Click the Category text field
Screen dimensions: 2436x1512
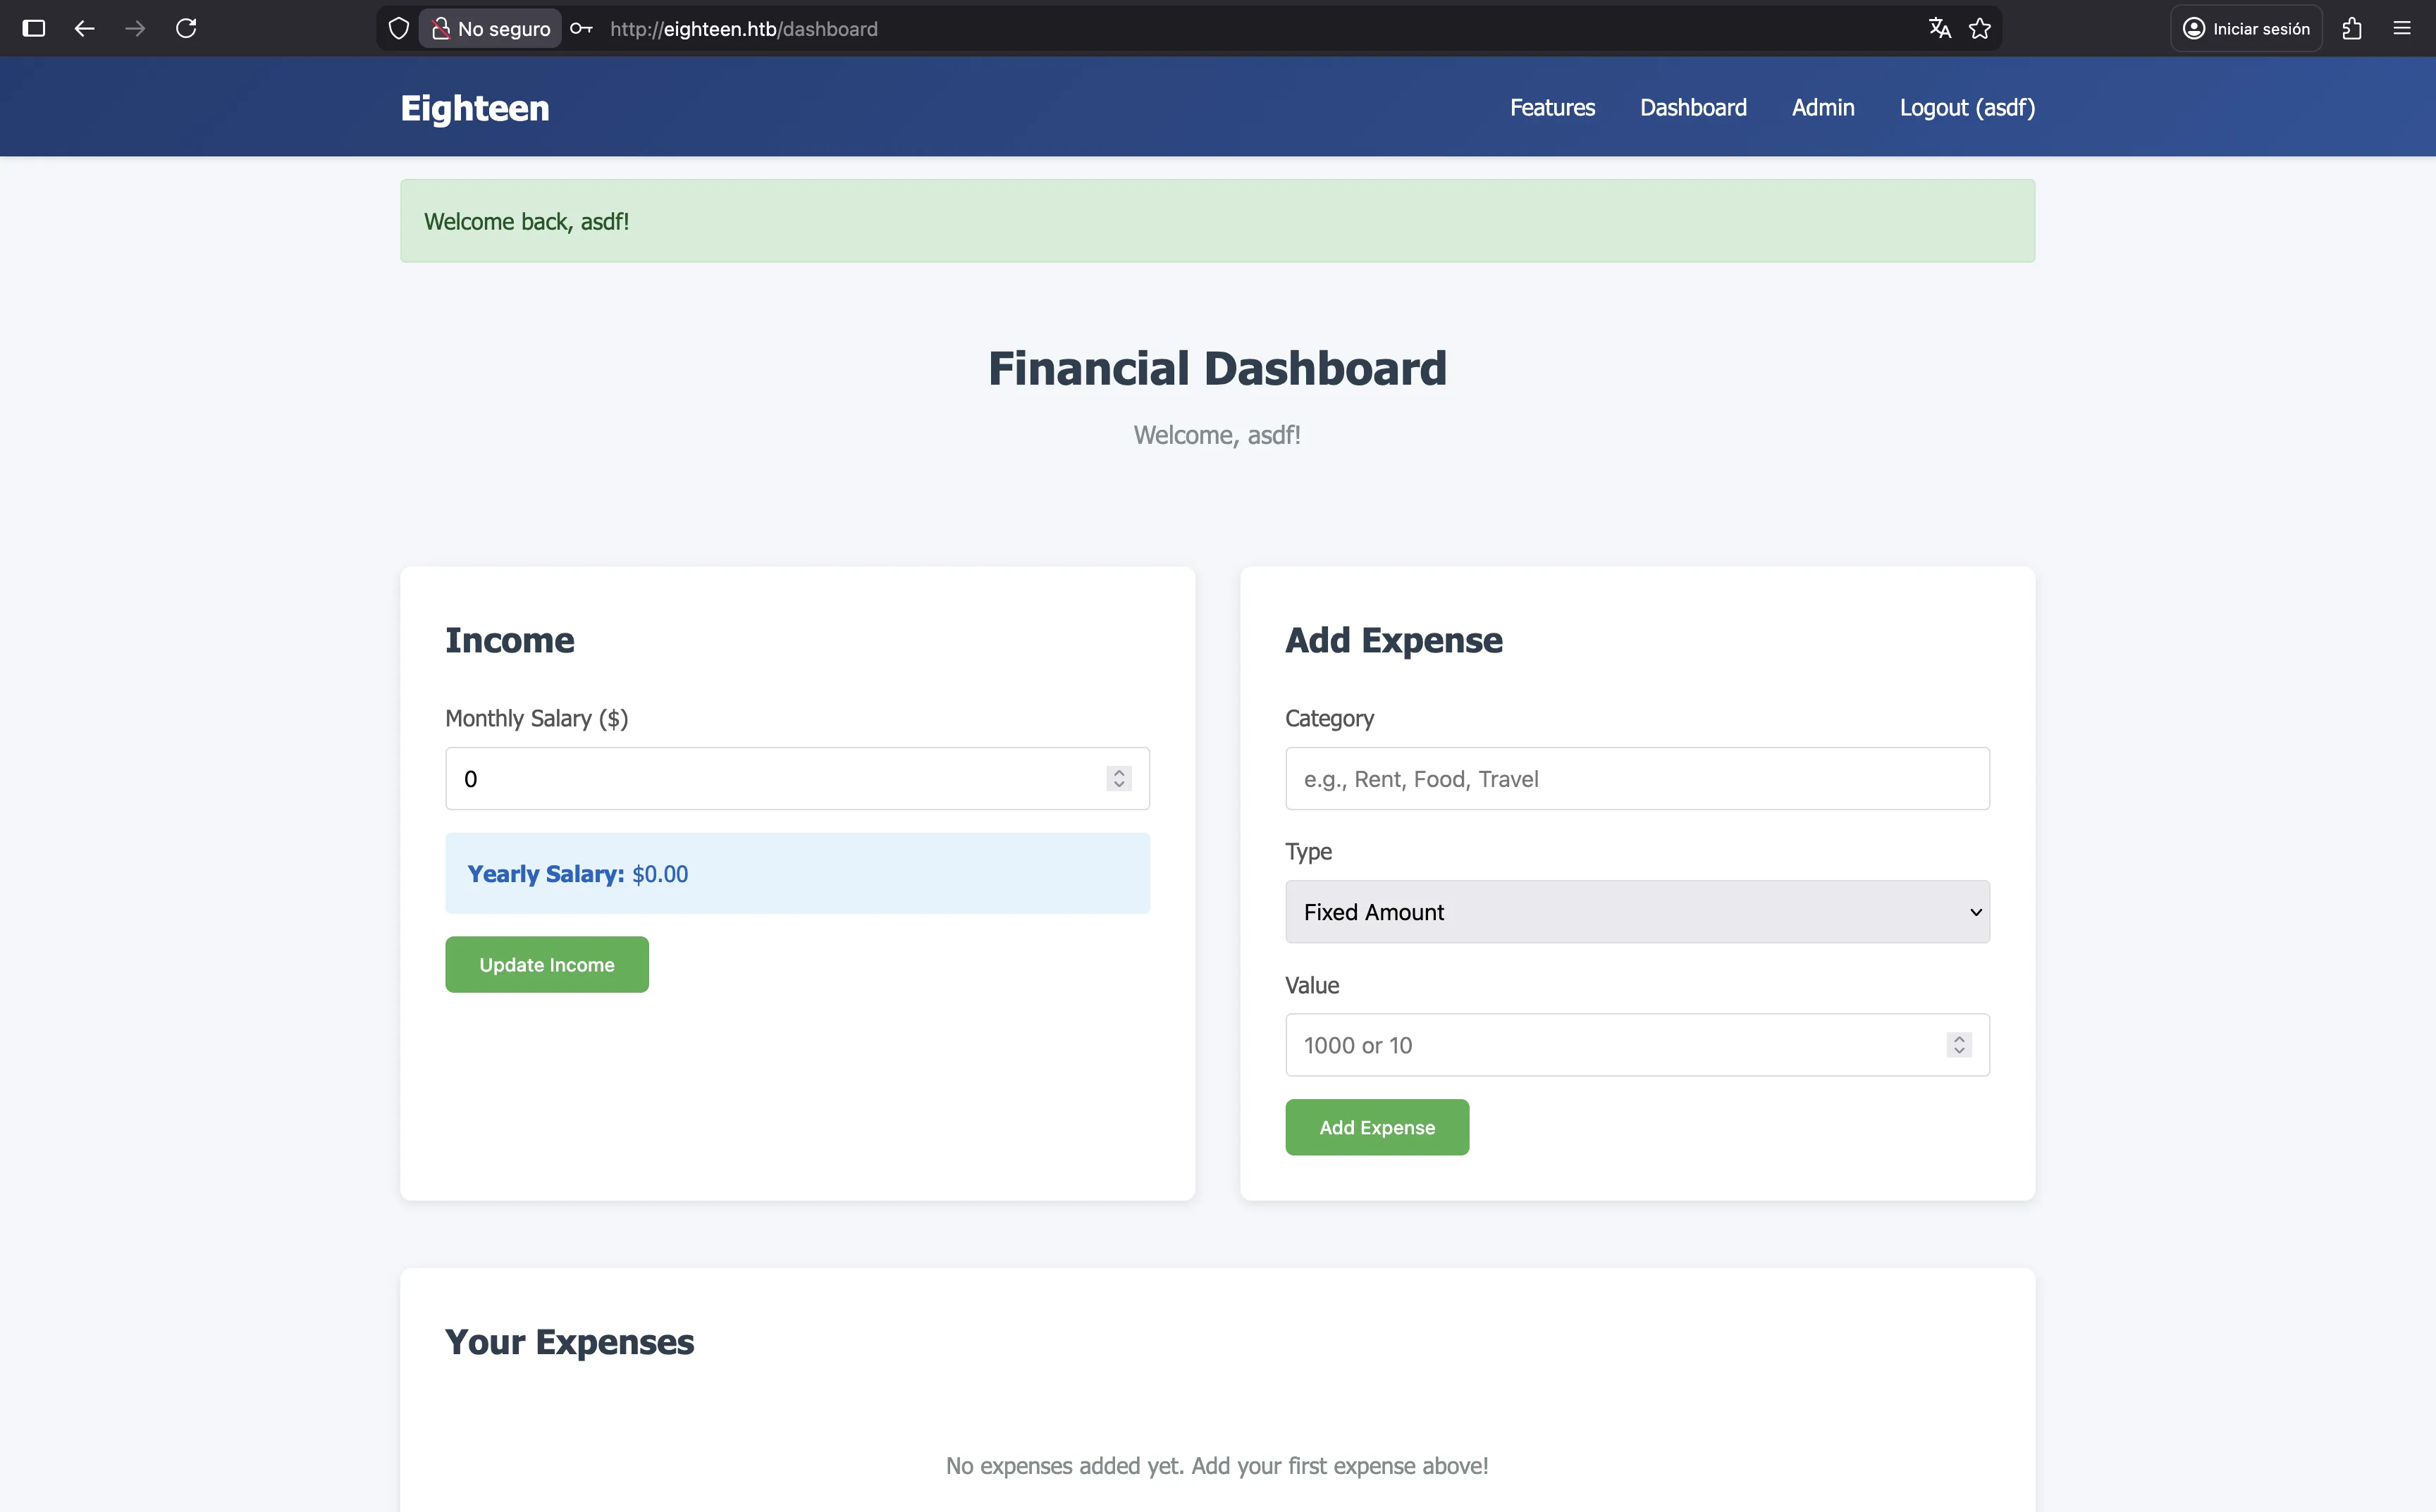tap(1637, 779)
